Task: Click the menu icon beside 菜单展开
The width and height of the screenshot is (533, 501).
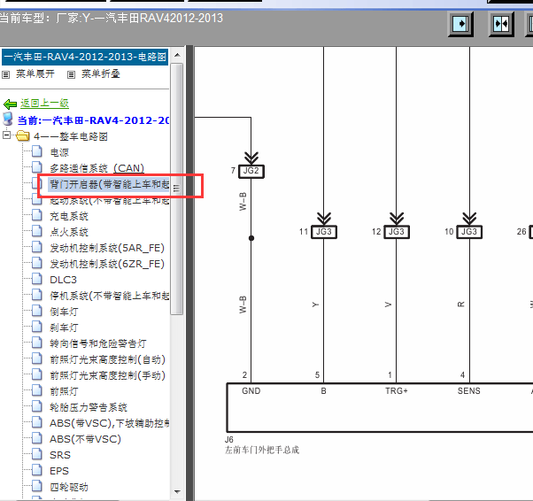Action: pyautogui.click(x=6, y=74)
